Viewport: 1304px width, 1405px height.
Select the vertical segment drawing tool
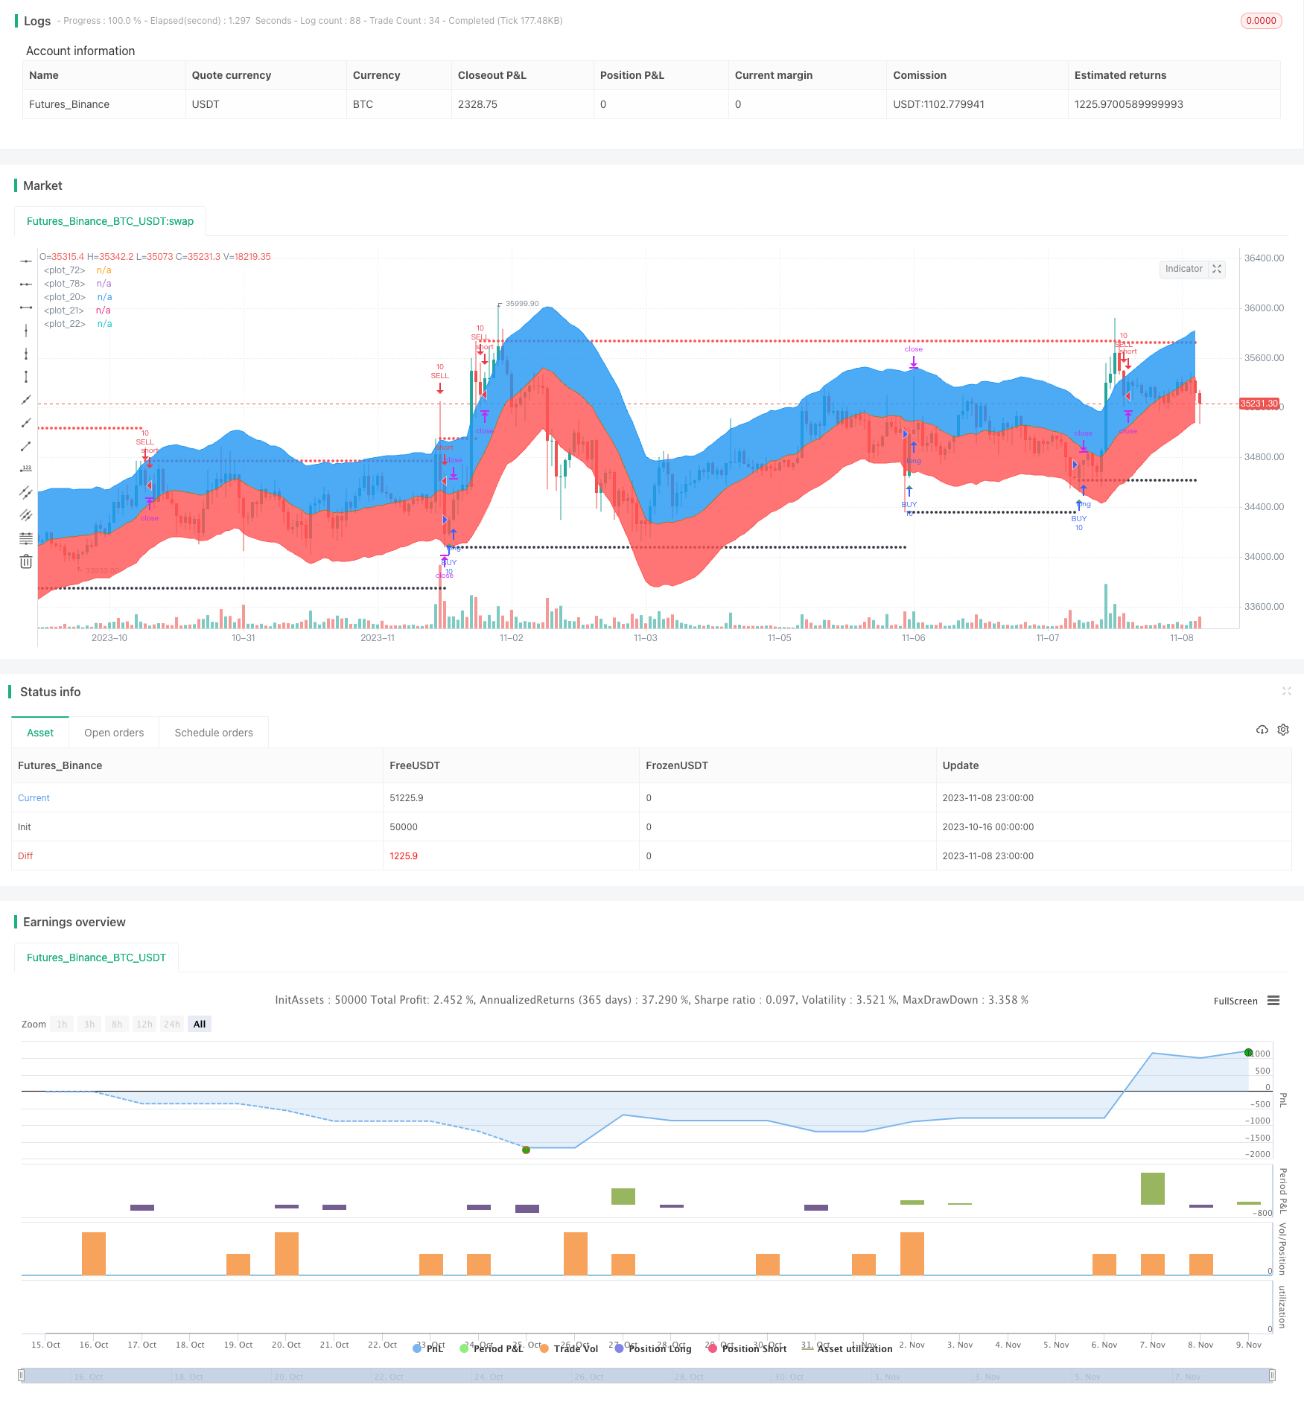coord(26,377)
